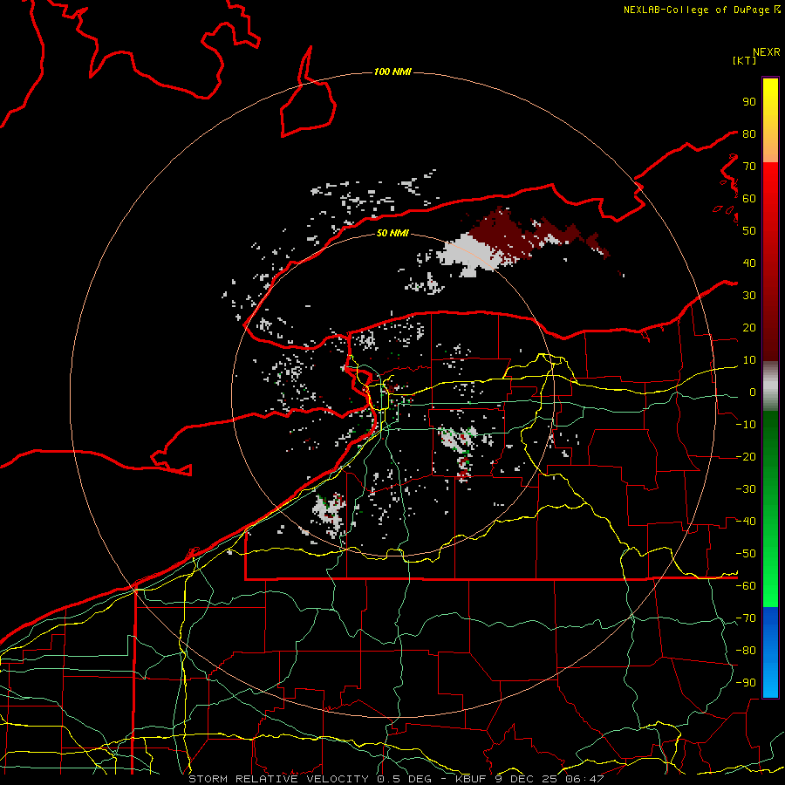This screenshot has width=785, height=785.
Task: Click the -10 value on velocity scale
Action: (x=746, y=425)
